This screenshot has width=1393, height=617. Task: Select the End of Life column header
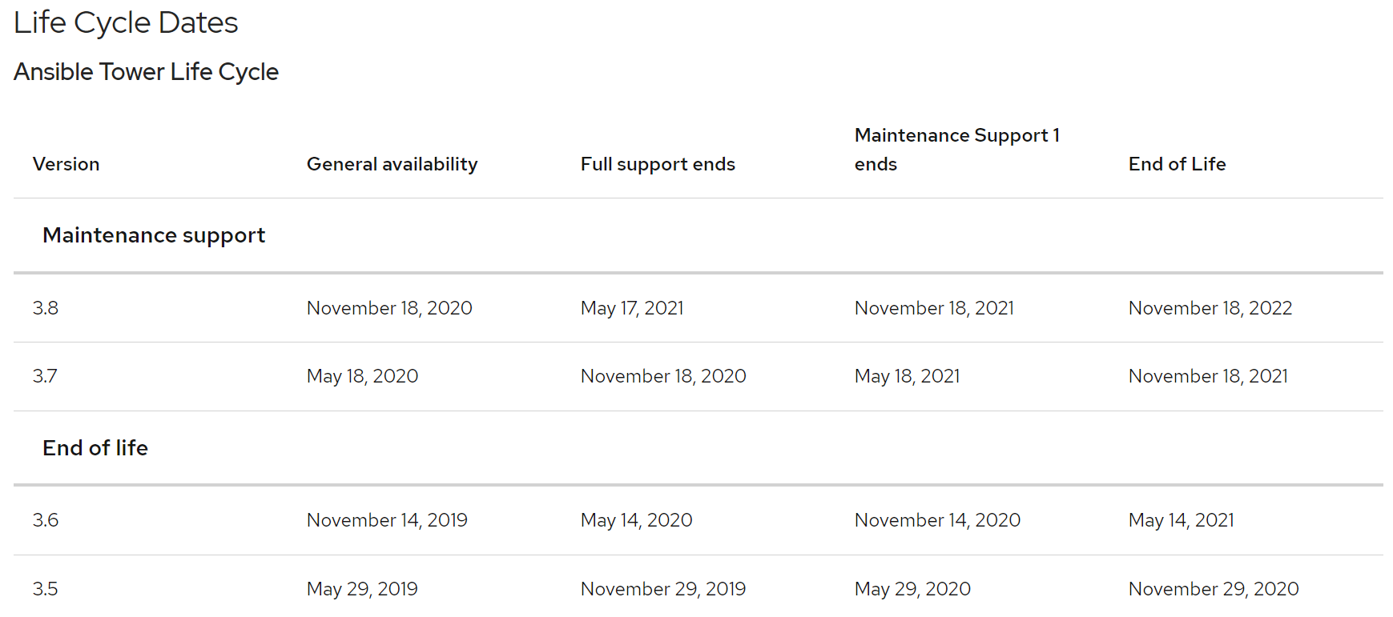pos(1177,164)
